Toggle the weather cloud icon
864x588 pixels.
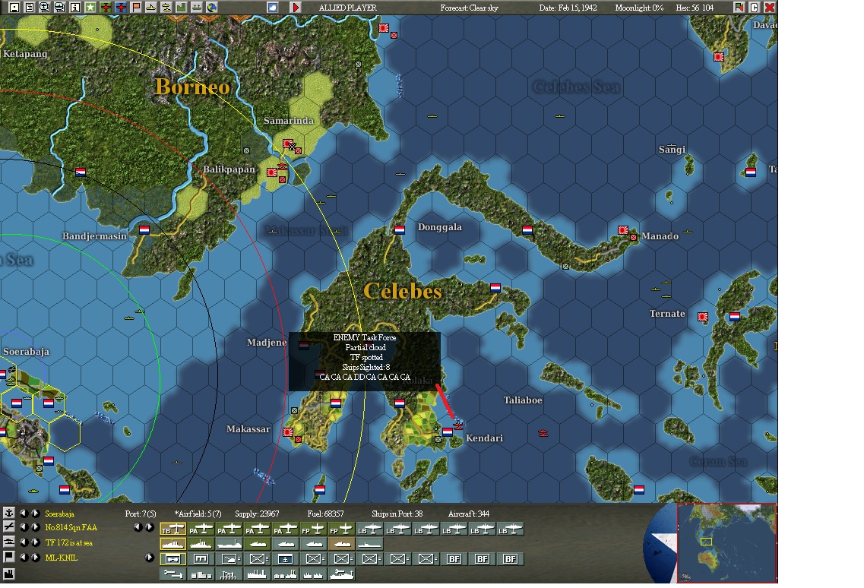point(272,7)
